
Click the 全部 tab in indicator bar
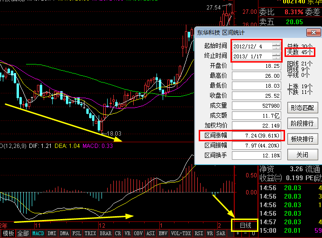[23, 233]
